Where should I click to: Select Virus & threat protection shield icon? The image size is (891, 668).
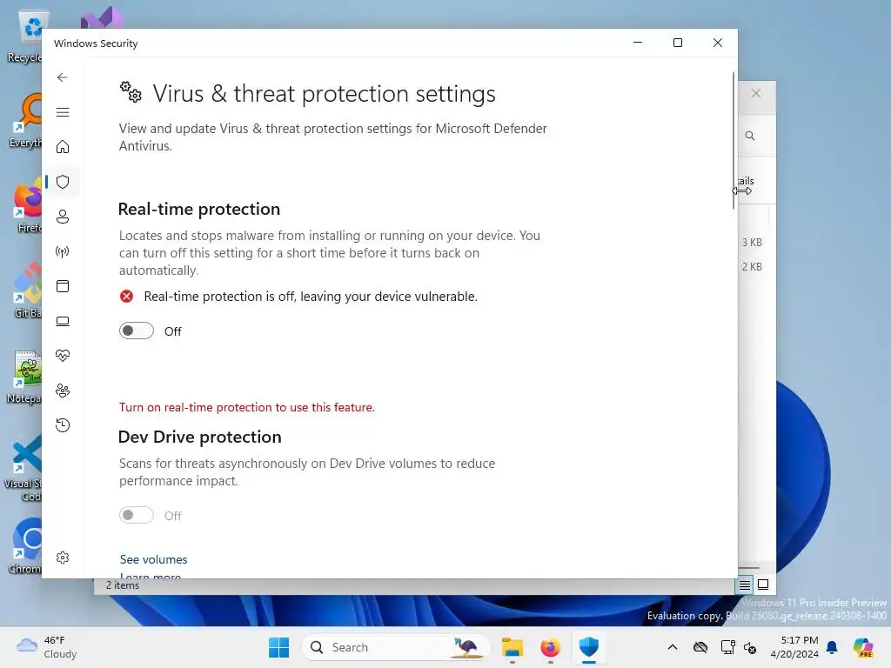point(63,182)
